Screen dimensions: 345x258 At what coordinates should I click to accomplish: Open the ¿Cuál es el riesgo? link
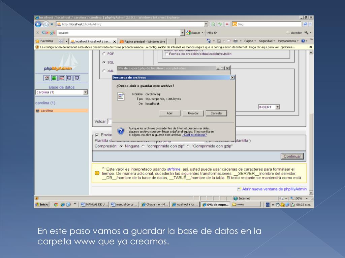194,135
